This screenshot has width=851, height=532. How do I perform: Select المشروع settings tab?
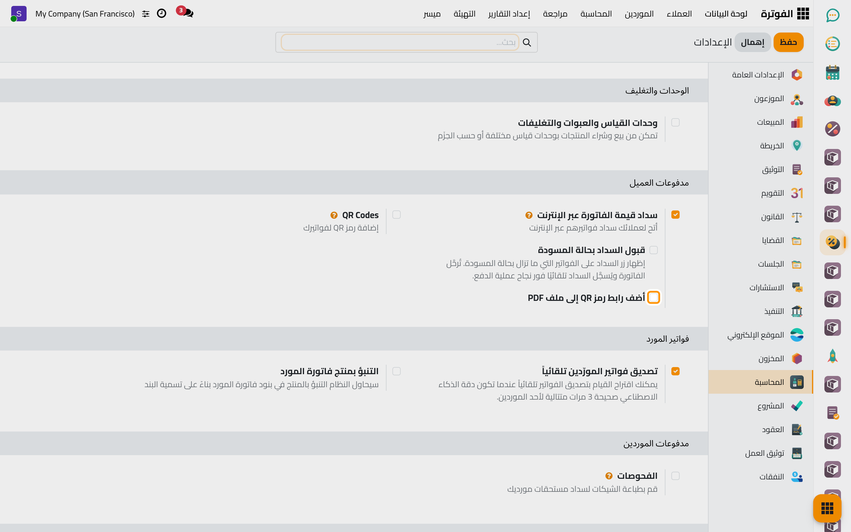click(761, 406)
